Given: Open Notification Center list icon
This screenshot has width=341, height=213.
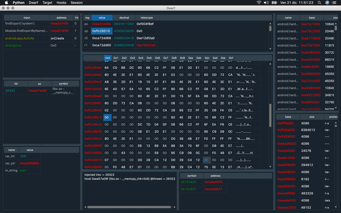Looking at the screenshot, I should [x=334, y=3].
